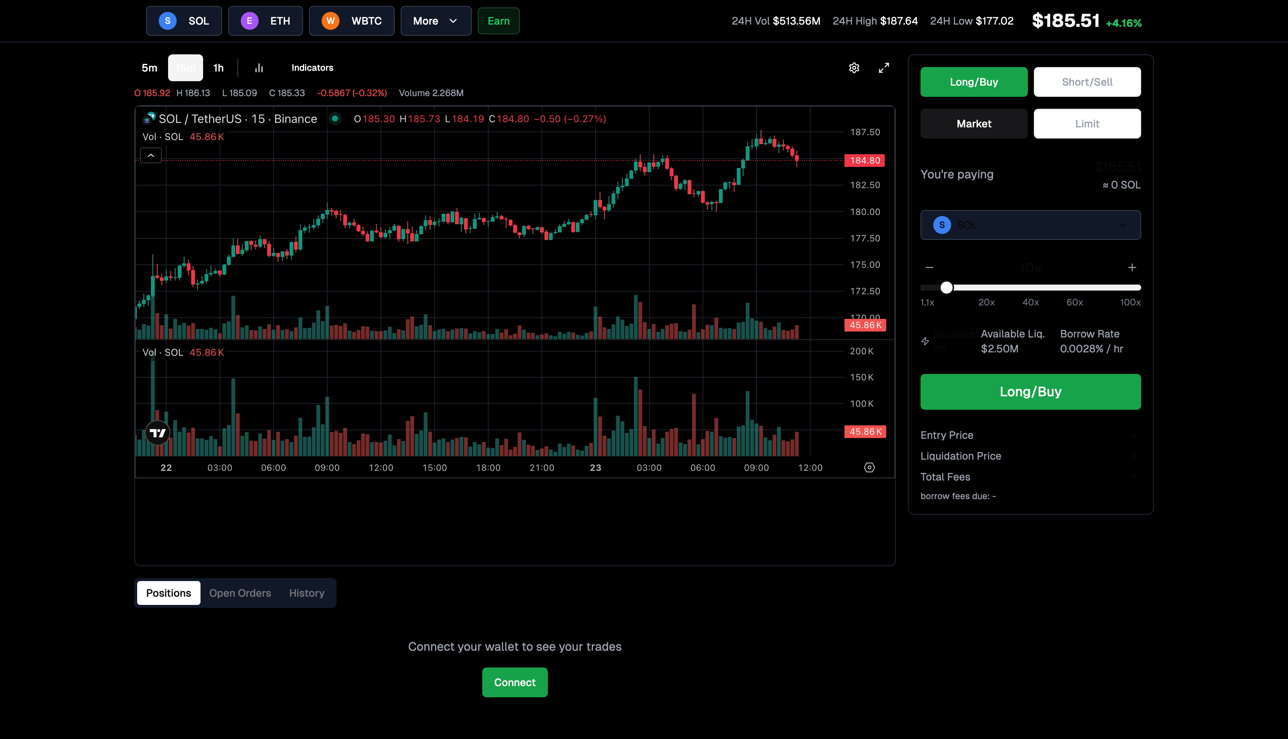This screenshot has height=739, width=1288.
Task: Expand chart to fullscreen
Action: (884, 67)
